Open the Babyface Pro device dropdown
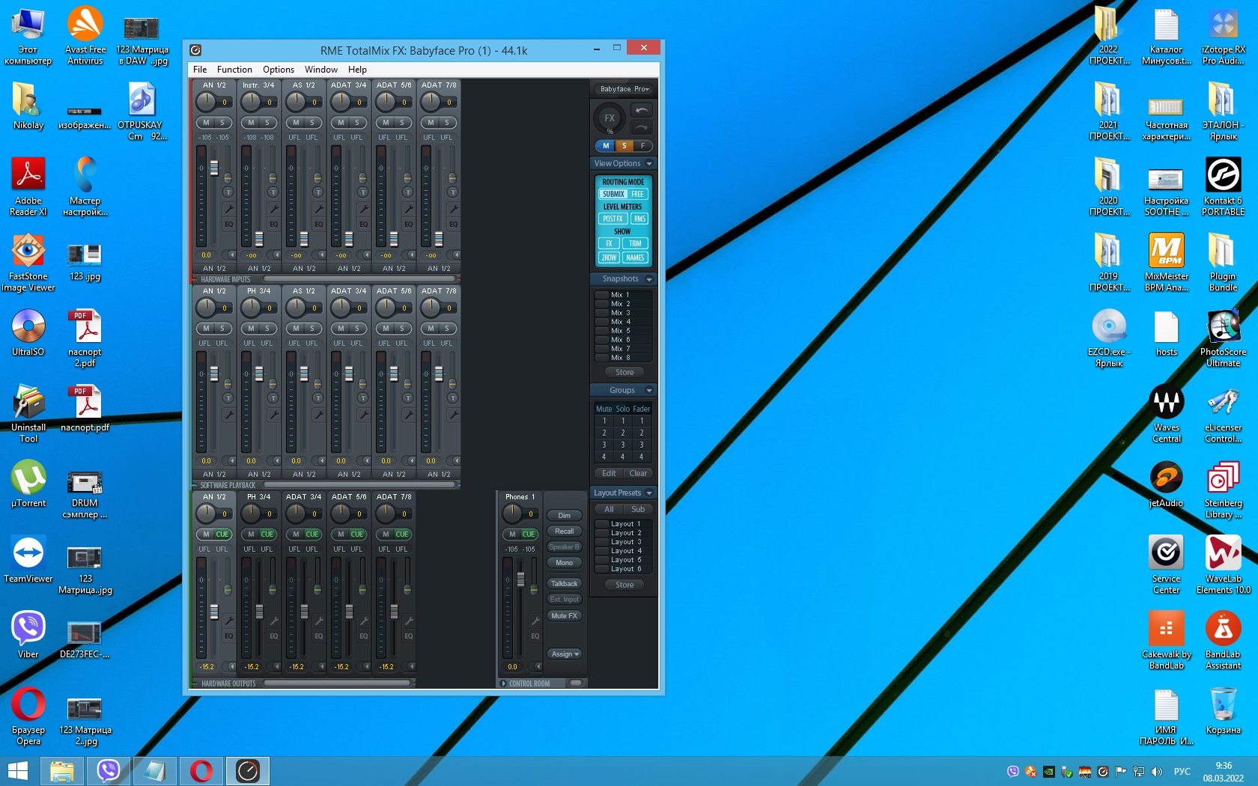1258x786 pixels. pyautogui.click(x=624, y=89)
